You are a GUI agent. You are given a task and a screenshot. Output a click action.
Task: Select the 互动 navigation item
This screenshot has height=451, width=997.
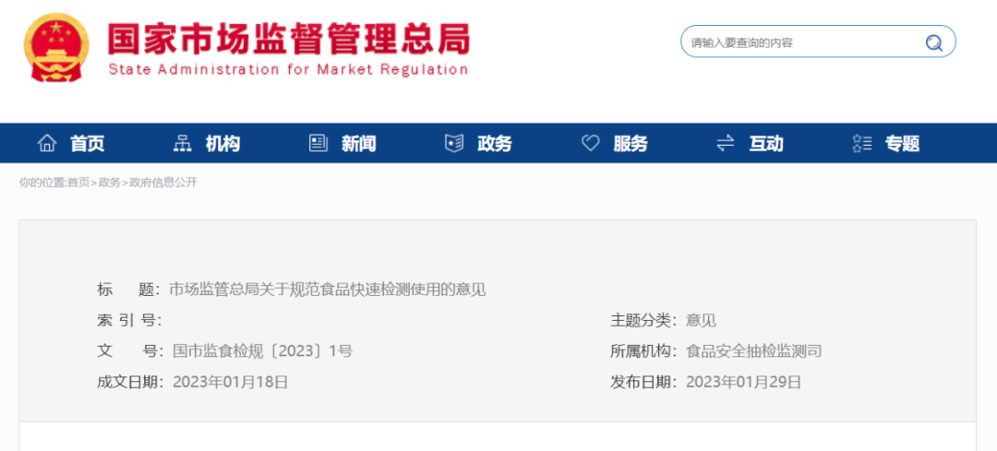tap(766, 144)
